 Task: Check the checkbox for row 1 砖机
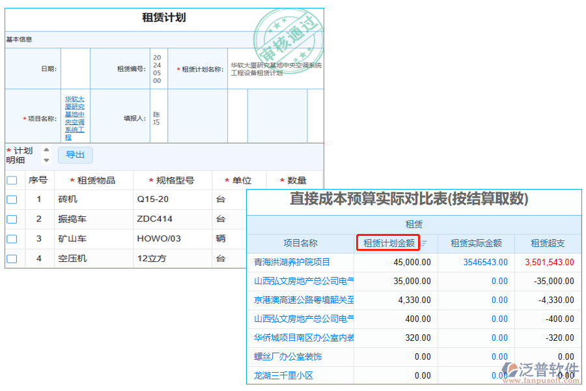tap(11, 199)
